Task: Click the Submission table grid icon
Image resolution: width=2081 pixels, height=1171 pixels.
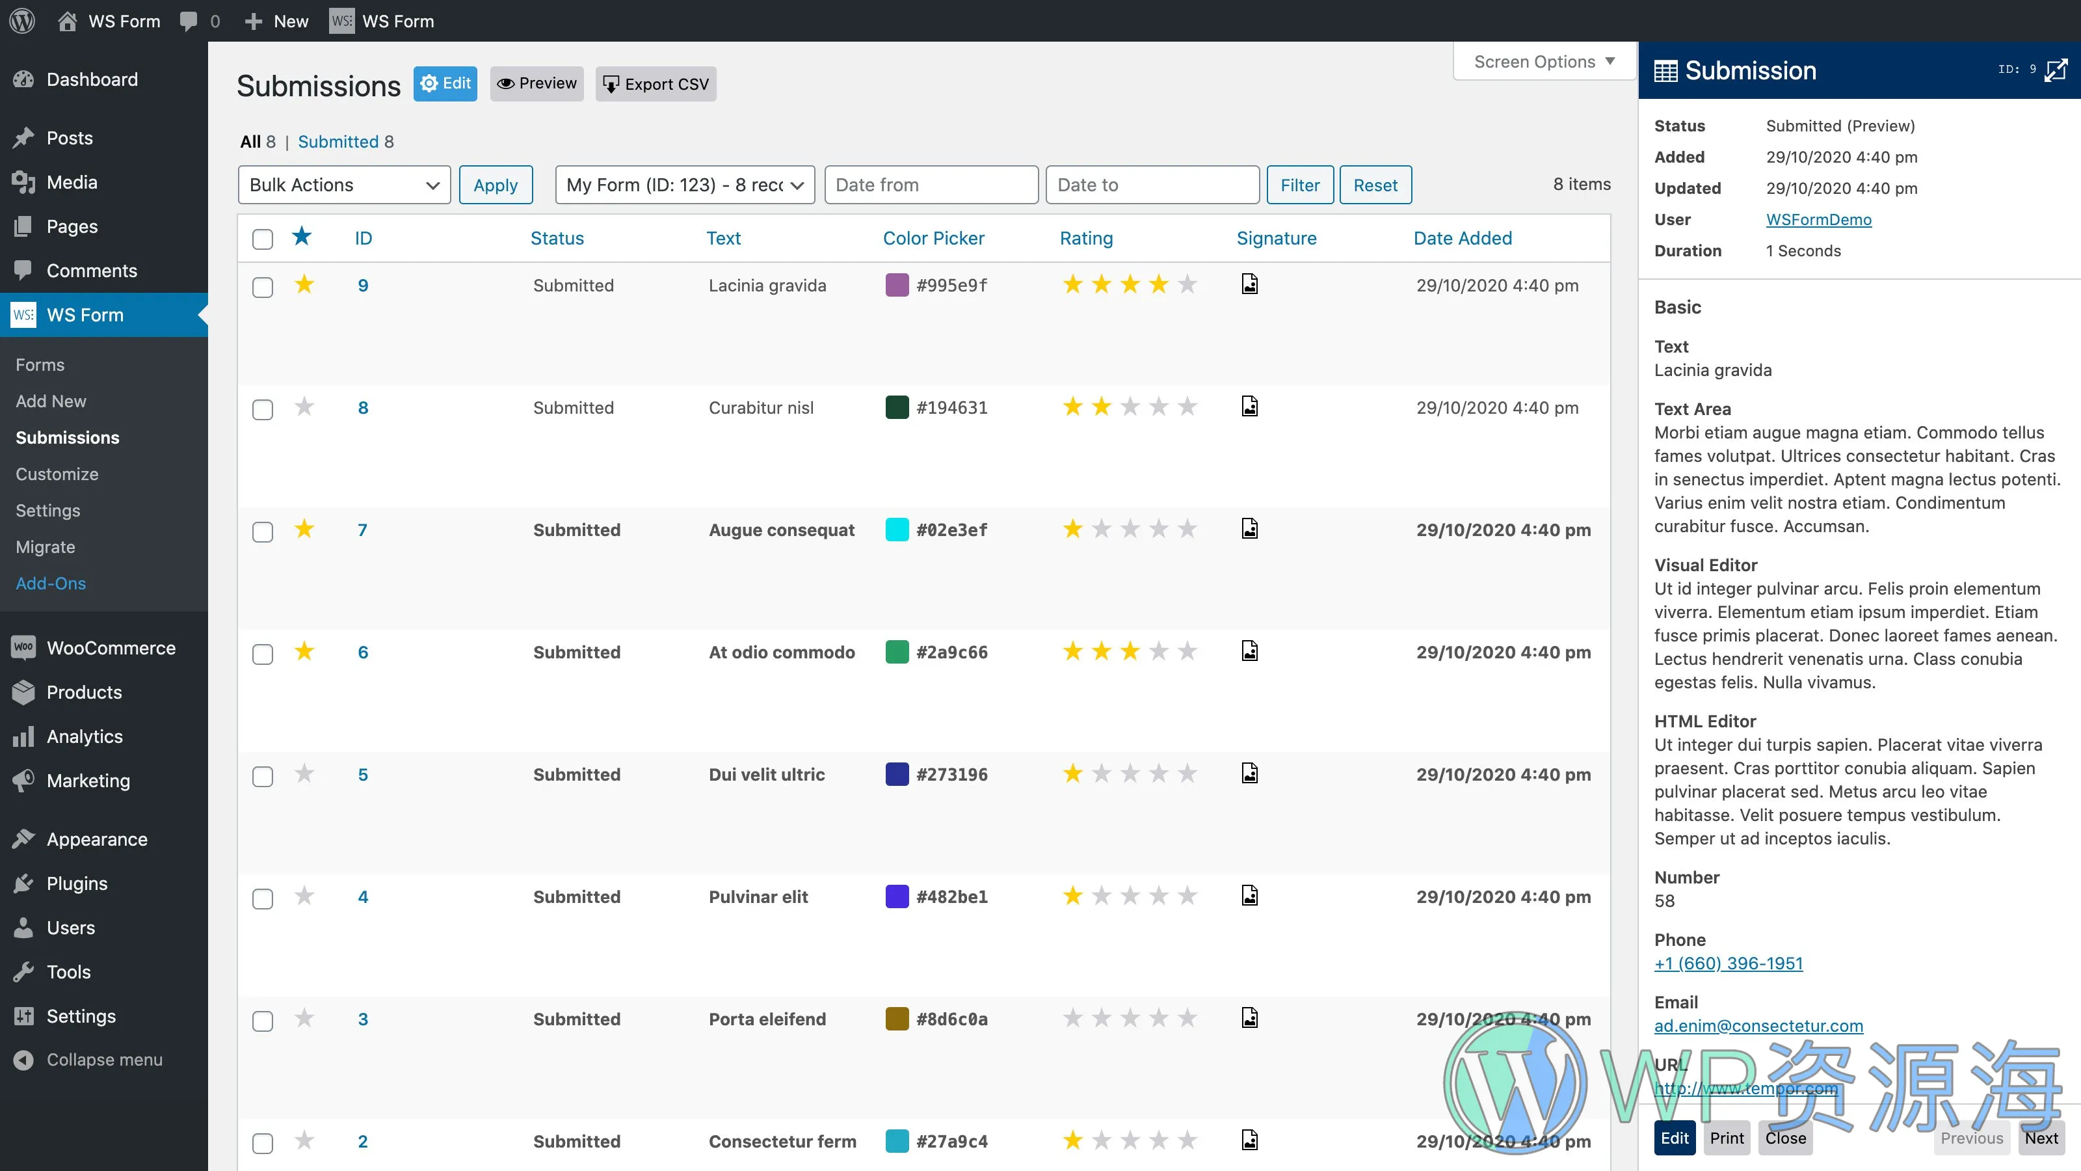Action: pyautogui.click(x=1665, y=71)
